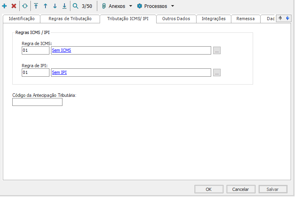
Task: Go to the previous record arrow
Action: tap(45, 6)
